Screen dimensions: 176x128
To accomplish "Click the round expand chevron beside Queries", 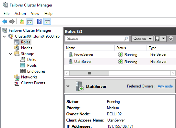I will click(171, 39).
